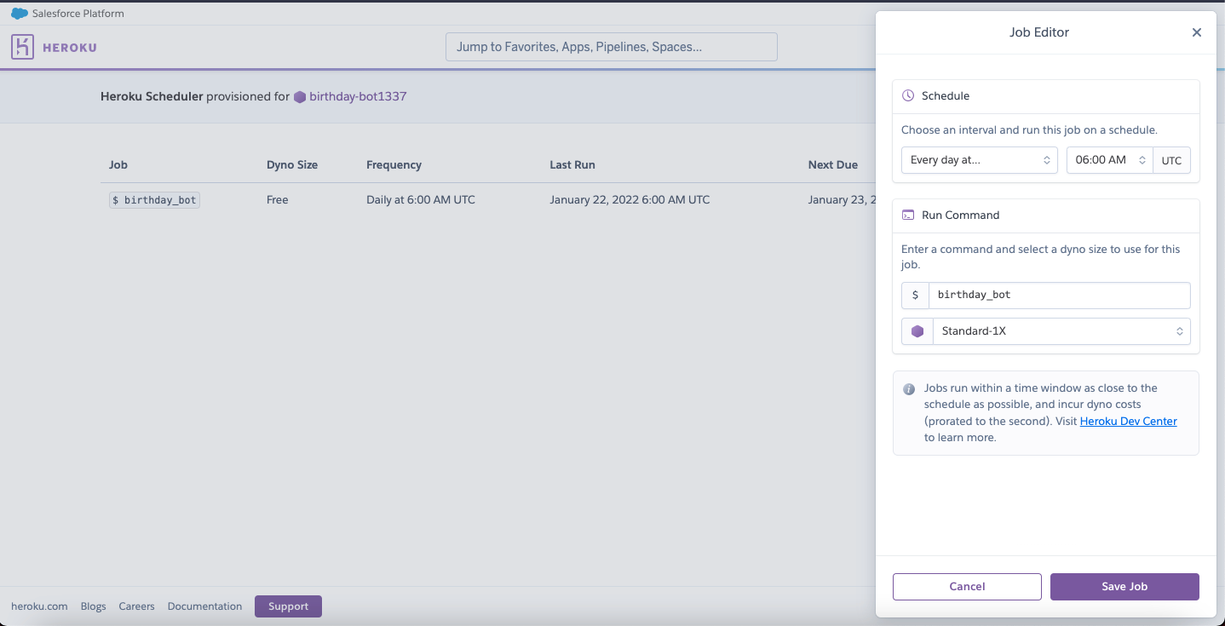Click the hexagon icon next to birthday-bot1337
The height and width of the screenshot is (626, 1225).
pyautogui.click(x=300, y=97)
